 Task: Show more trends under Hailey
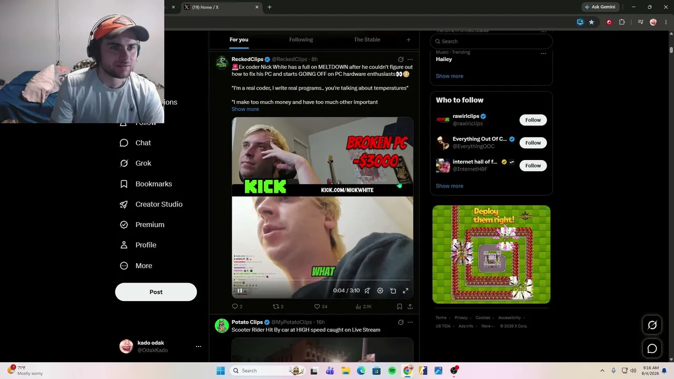(450, 76)
